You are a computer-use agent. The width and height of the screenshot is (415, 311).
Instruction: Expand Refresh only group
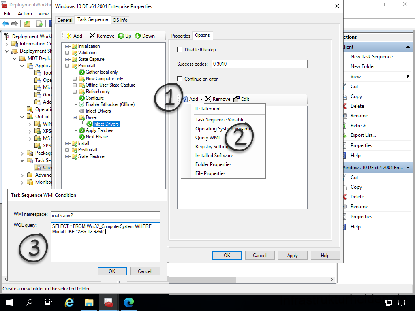75,92
